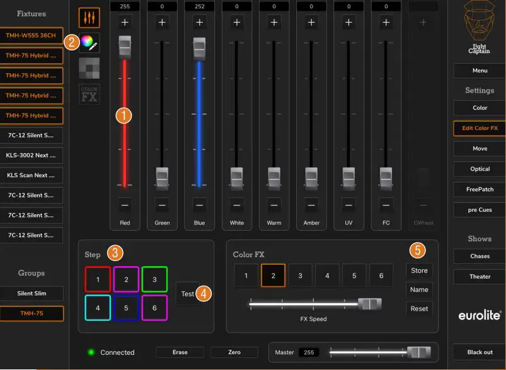Select the color grid palette icon
Viewport: 506px width, 370px height.
coord(89,68)
